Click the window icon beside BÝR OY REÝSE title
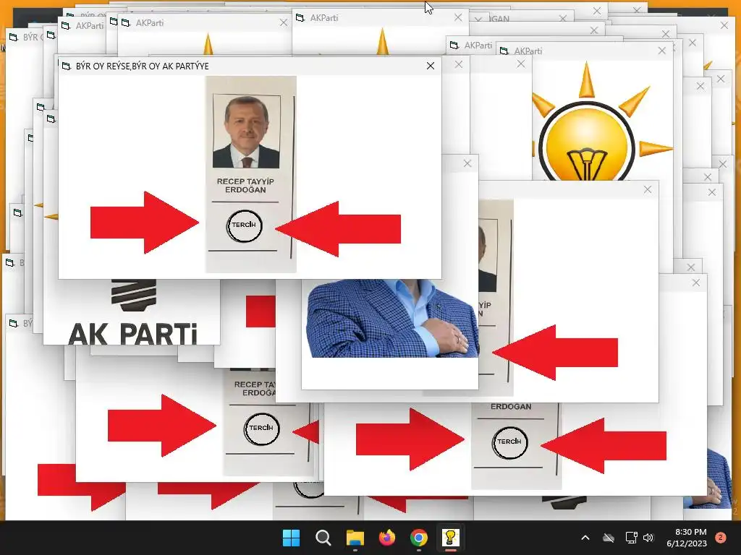This screenshot has height=555, width=741. tap(67, 66)
